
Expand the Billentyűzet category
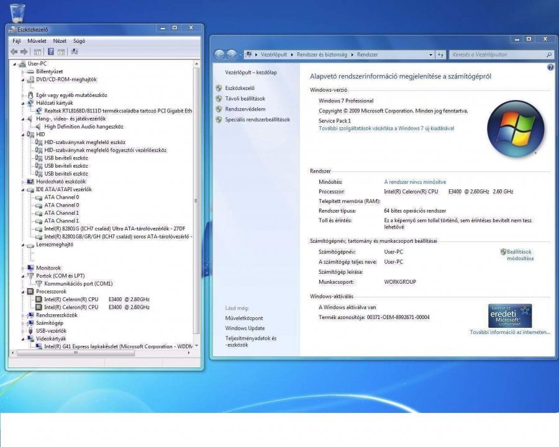click(x=23, y=72)
